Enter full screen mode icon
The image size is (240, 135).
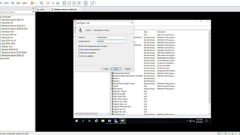tap(74, 3)
